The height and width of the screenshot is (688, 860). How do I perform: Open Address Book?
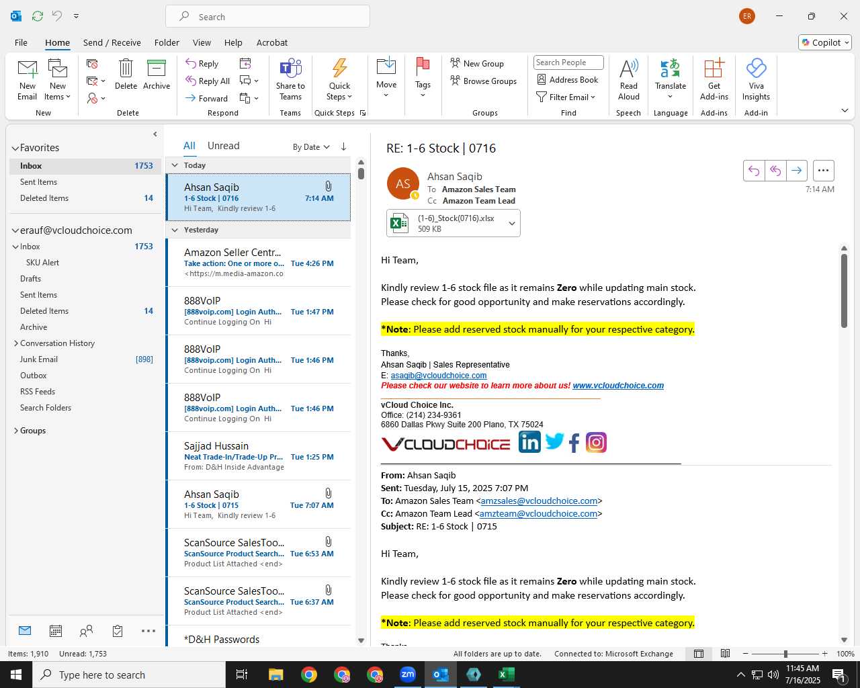click(x=568, y=79)
